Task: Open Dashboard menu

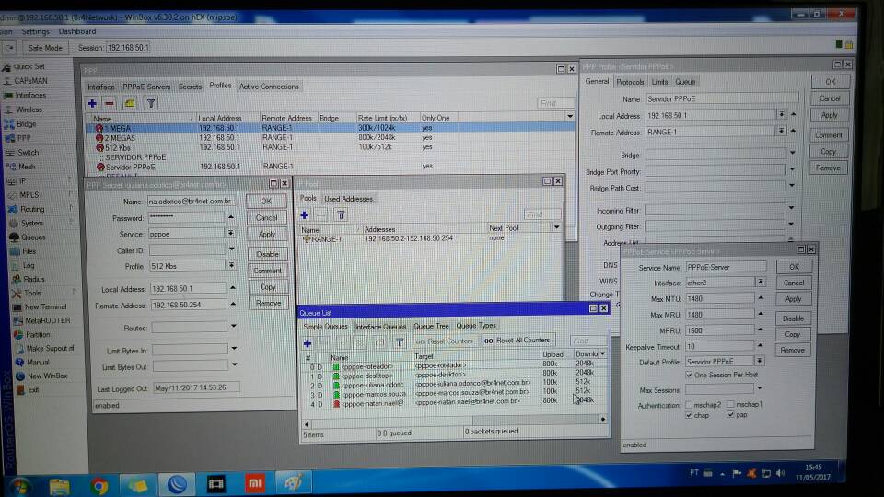Action: coord(77,31)
